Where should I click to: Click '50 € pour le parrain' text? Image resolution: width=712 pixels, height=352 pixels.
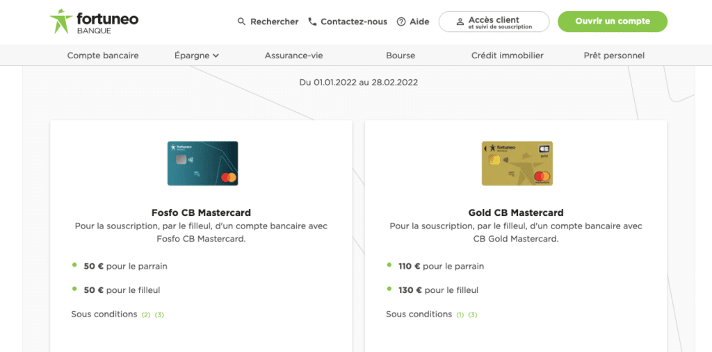point(125,267)
